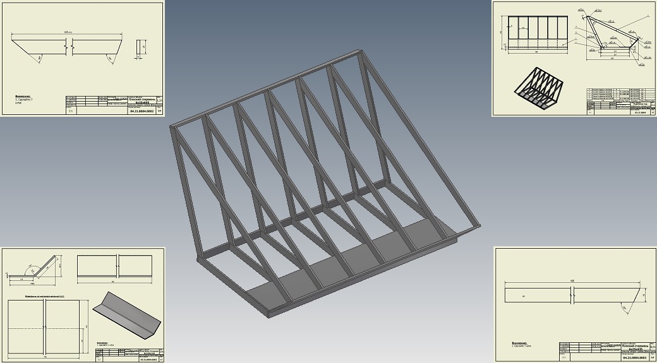This screenshot has width=657, height=363.
Task: Click title "Плоский стержень 6x25x695"
Action: 141,100
